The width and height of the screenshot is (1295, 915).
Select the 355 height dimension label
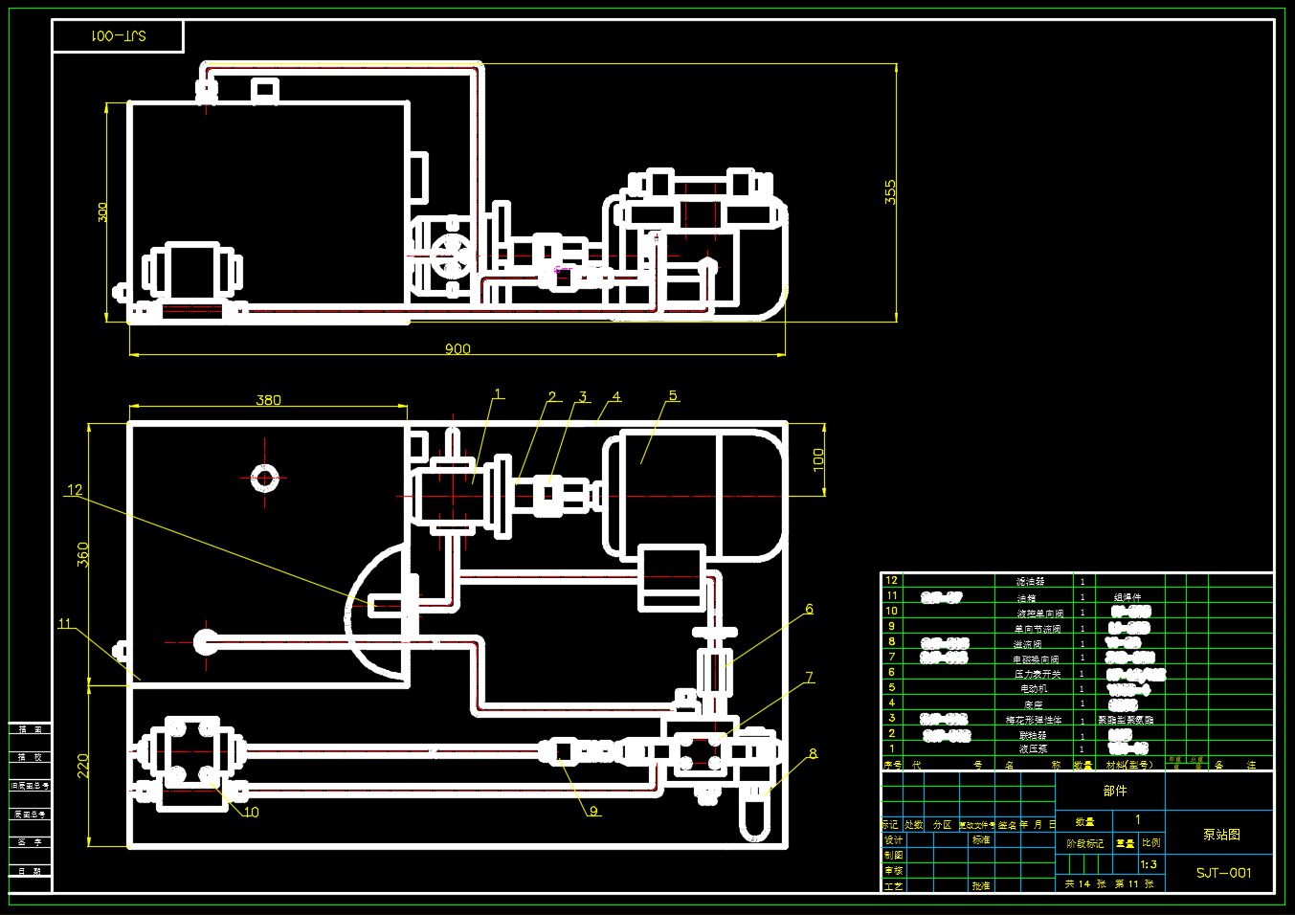tap(890, 192)
